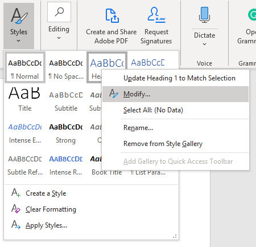Expand the Styles dropdown chevron
The image size is (256, 247).
tap(18, 41)
